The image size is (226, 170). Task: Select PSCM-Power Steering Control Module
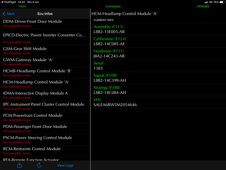45,140
